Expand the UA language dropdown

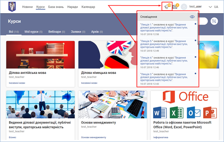coord(213,7)
